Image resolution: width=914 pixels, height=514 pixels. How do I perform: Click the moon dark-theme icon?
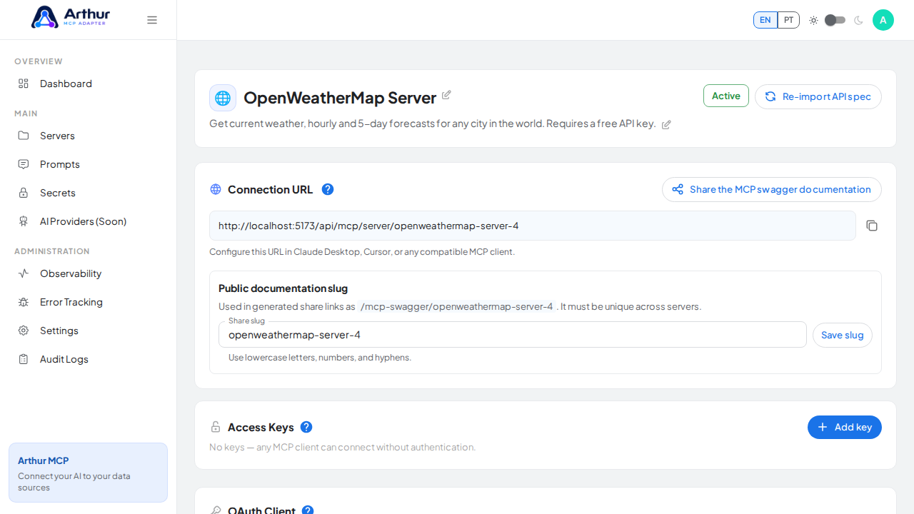tap(858, 20)
